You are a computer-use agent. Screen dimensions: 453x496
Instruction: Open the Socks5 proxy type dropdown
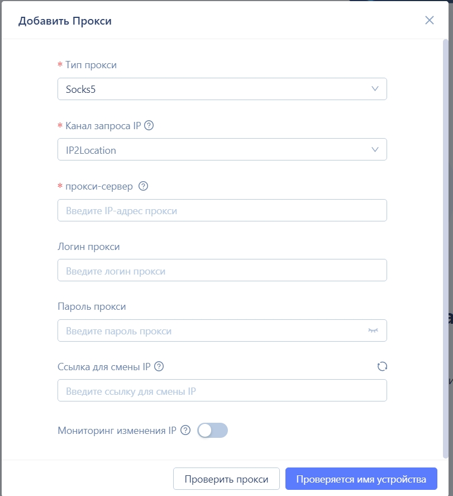(x=222, y=89)
